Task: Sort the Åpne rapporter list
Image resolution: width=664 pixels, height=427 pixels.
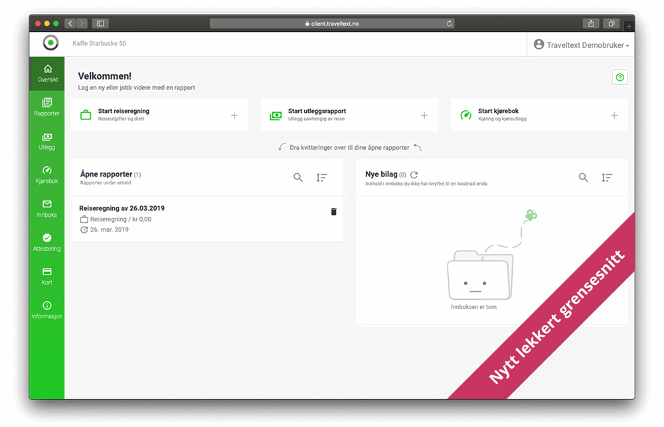Action: (321, 178)
